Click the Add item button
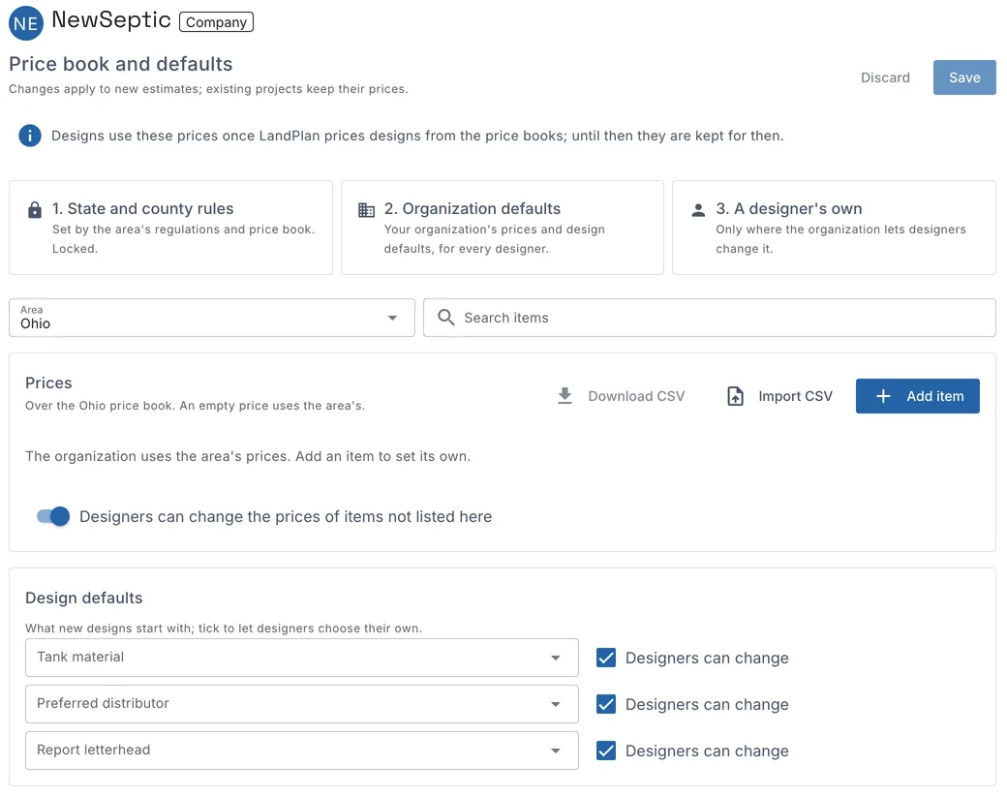This screenshot has height=797, width=1007. pyautogui.click(x=918, y=396)
